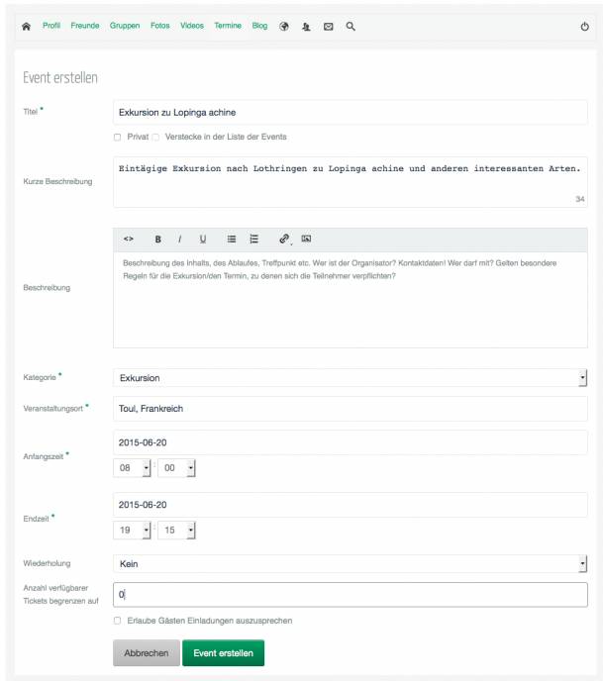Image resolution: width=603 pixels, height=681 pixels.
Task: Open the Wiederholung dropdown
Action: [x=351, y=564]
